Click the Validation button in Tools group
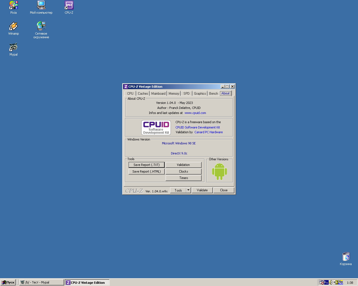 [183, 165]
